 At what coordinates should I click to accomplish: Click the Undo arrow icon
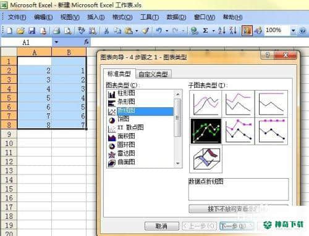tap(159, 31)
